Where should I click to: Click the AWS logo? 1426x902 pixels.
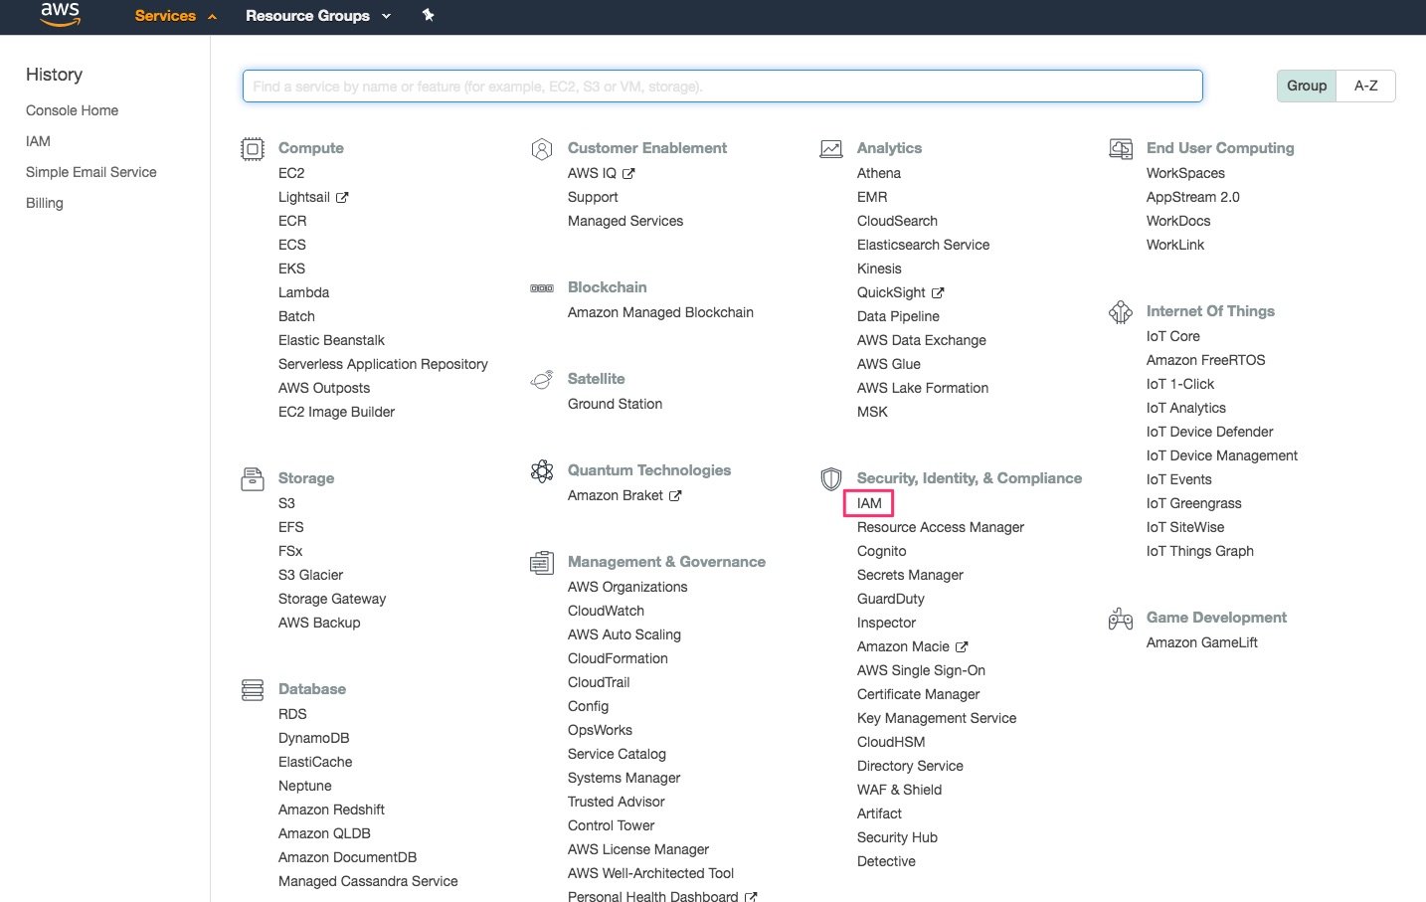pos(59,15)
